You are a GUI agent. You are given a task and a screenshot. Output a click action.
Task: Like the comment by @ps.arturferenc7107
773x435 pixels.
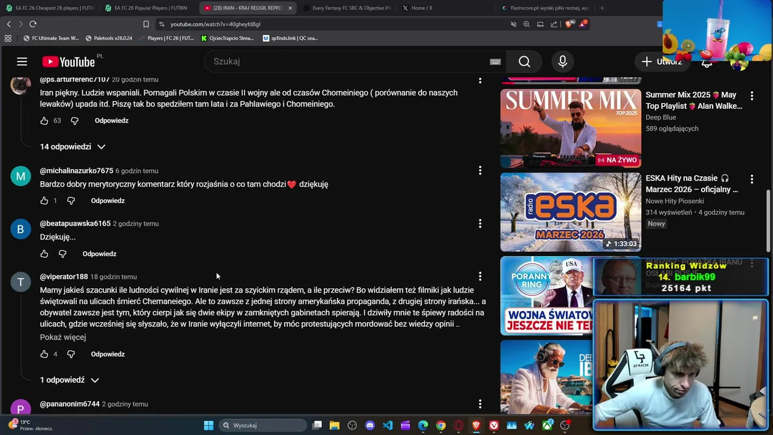click(44, 121)
